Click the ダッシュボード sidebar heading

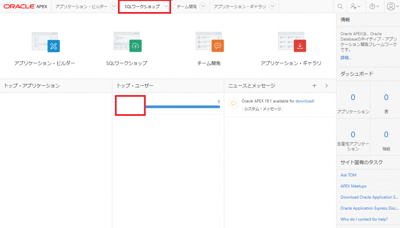pyautogui.click(x=357, y=74)
